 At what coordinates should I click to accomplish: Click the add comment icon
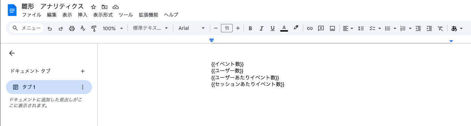point(321,28)
